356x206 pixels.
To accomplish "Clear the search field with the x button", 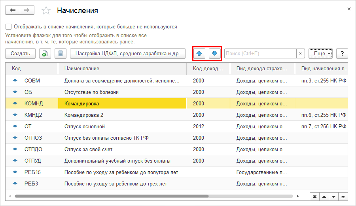I will pos(301,54).
